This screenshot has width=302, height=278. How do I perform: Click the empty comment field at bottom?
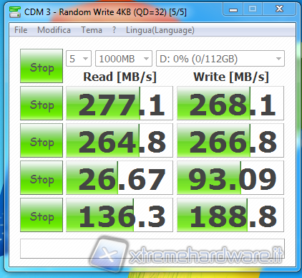tap(152, 249)
